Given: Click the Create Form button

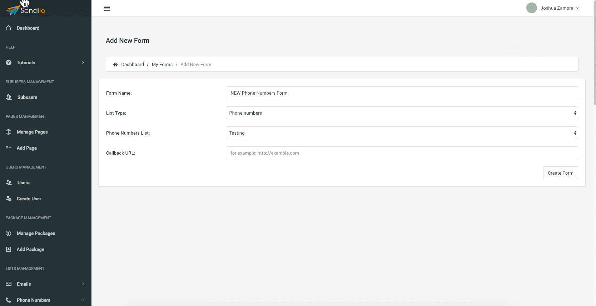Looking at the screenshot, I should click(x=560, y=173).
